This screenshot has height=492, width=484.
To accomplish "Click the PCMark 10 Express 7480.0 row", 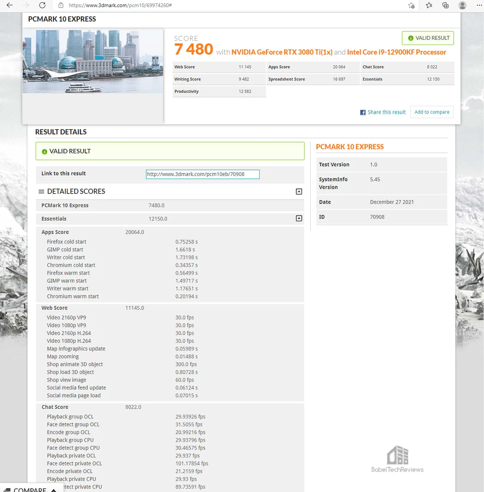I will coord(170,205).
